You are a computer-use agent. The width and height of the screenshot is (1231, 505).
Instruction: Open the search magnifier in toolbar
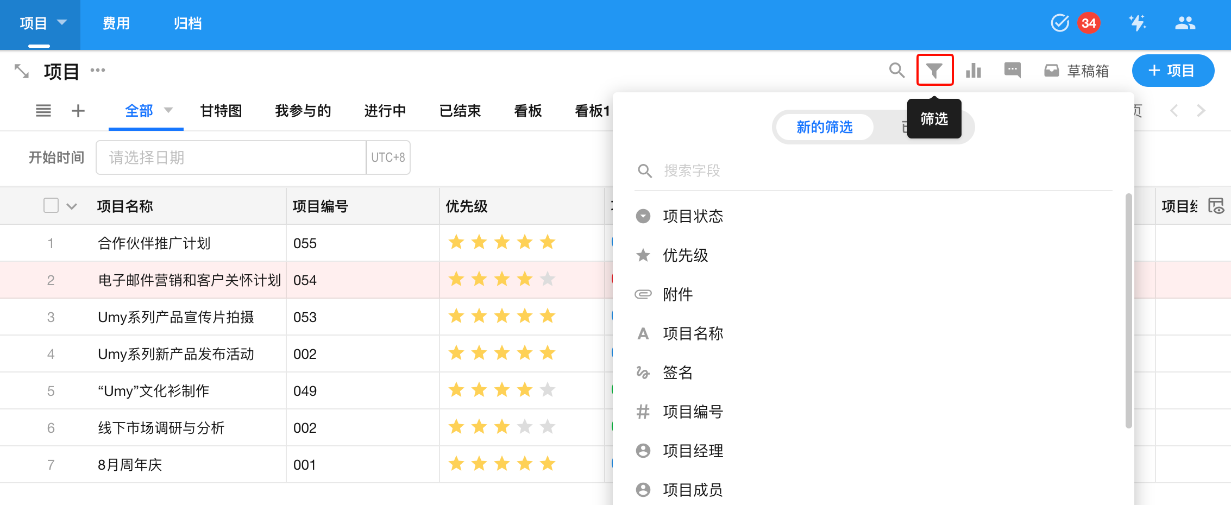(896, 71)
